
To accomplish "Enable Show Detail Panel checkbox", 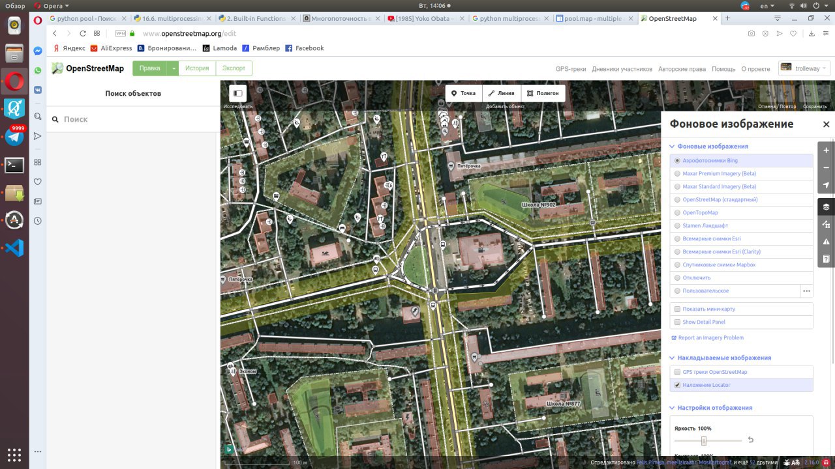I will coord(677,322).
